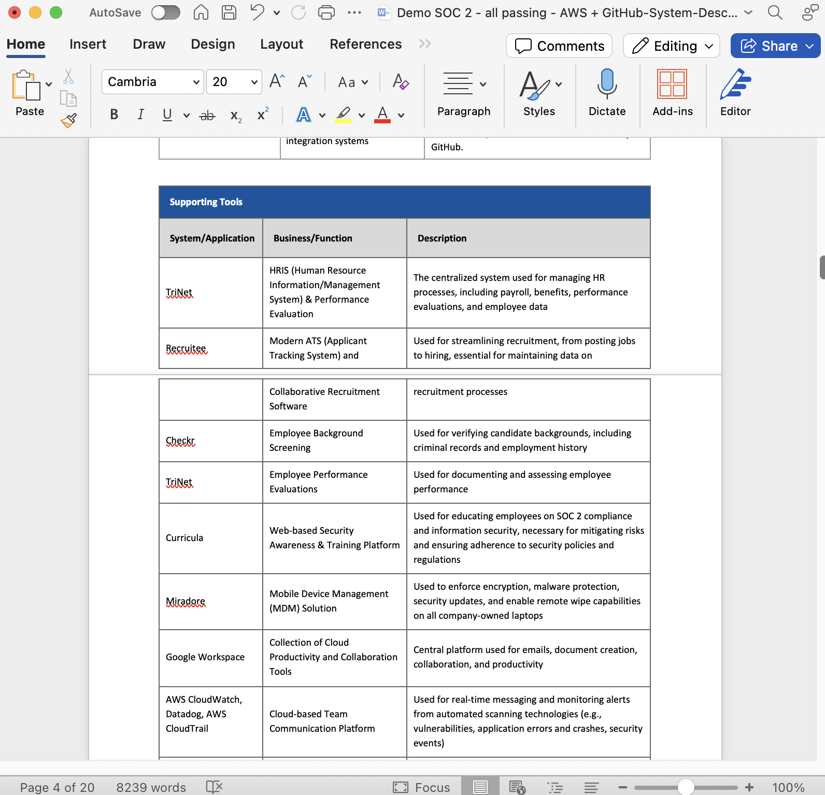Toggle Bold formatting
The width and height of the screenshot is (825, 795).
114,115
